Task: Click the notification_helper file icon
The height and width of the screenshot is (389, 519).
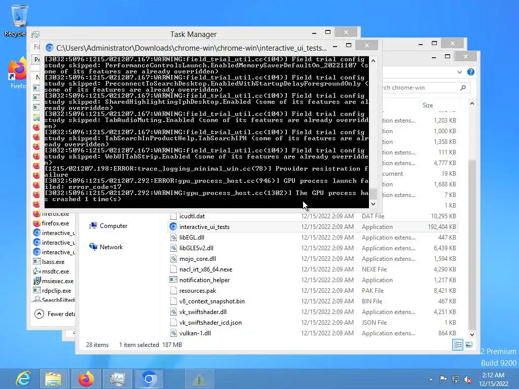Action: click(x=173, y=280)
